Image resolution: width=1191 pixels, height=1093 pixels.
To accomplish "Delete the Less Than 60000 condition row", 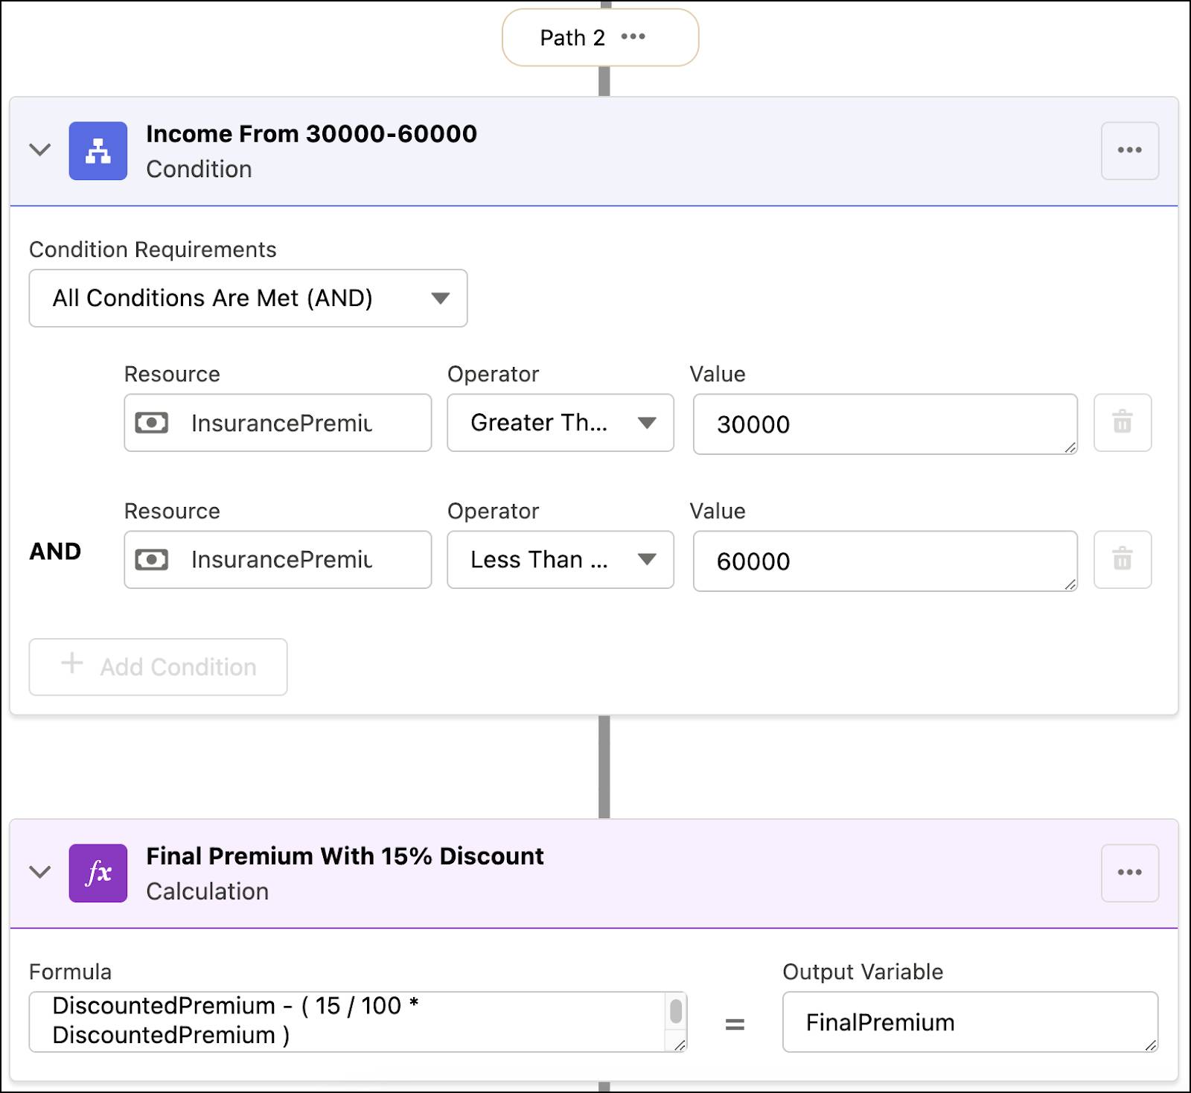I will (x=1122, y=559).
